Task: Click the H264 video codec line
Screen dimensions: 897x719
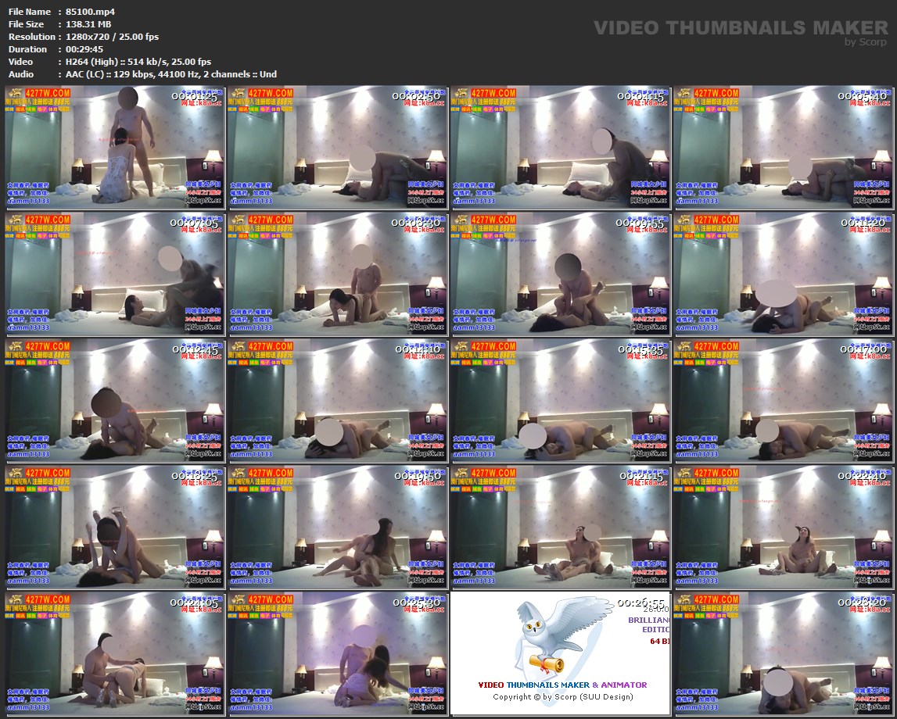Action: pos(138,62)
